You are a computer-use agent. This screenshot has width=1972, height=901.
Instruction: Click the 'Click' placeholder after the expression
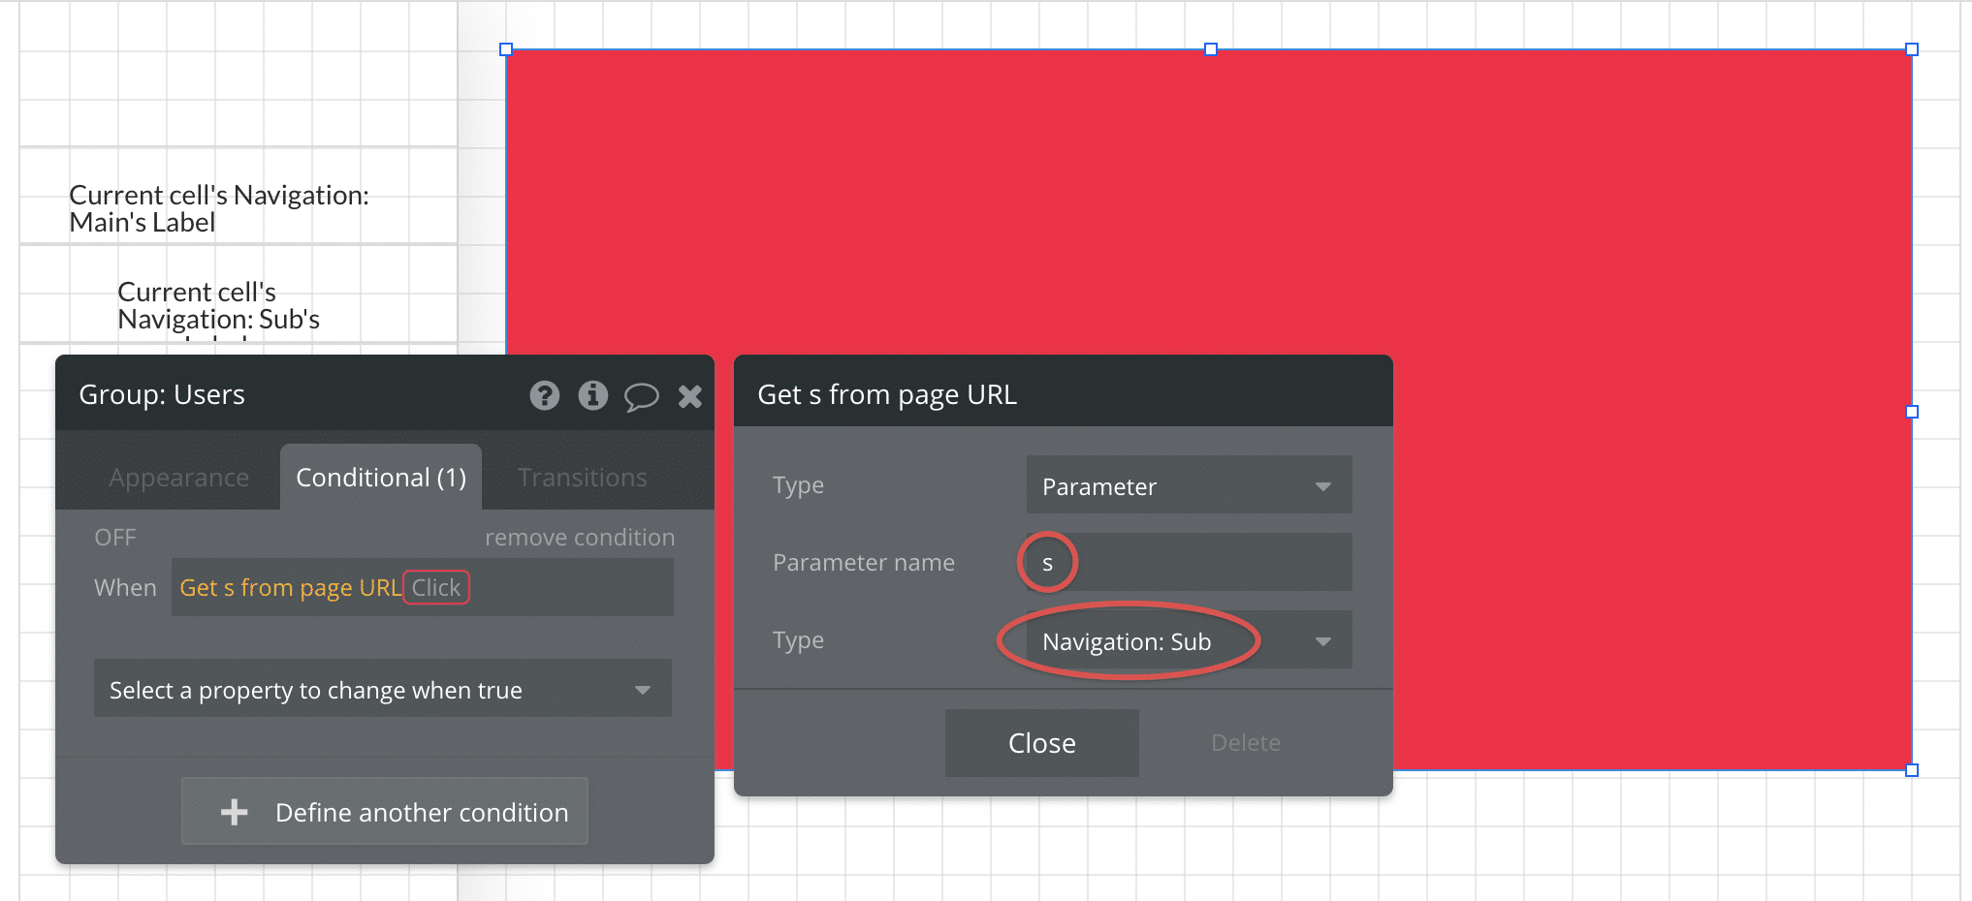[436, 588]
